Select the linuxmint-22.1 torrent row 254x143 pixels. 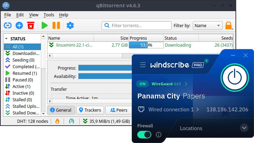(x=140, y=45)
